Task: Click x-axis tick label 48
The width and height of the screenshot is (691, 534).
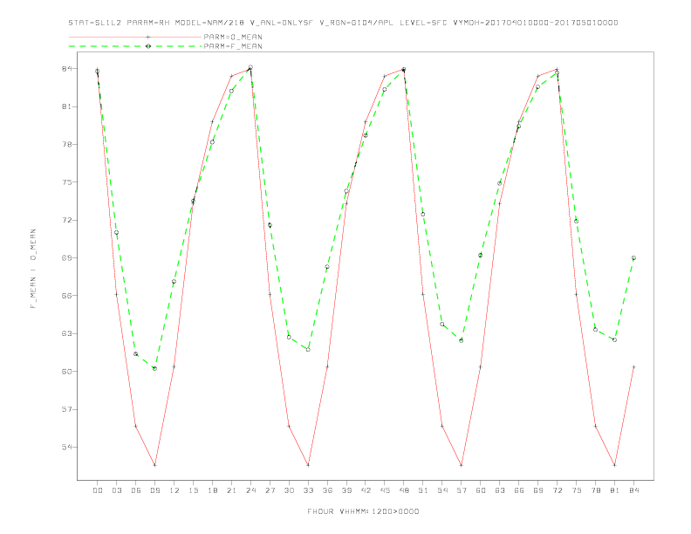Action: (x=404, y=490)
